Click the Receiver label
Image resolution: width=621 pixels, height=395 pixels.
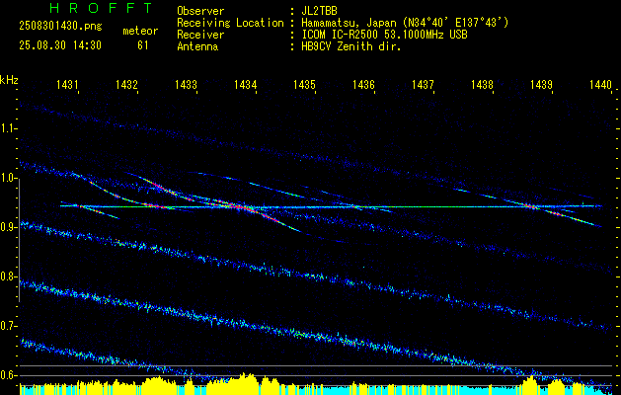(x=200, y=35)
